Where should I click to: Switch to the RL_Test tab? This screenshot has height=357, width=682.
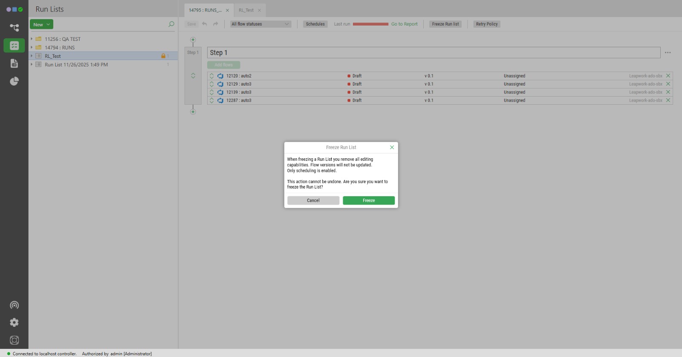click(246, 10)
